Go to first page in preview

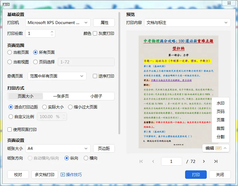[x=141, y=161]
